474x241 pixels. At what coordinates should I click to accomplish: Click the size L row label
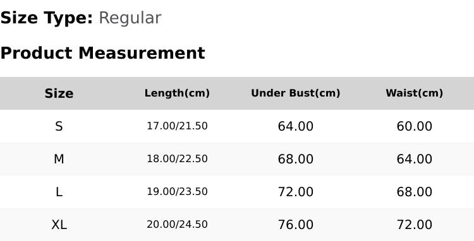(x=59, y=192)
